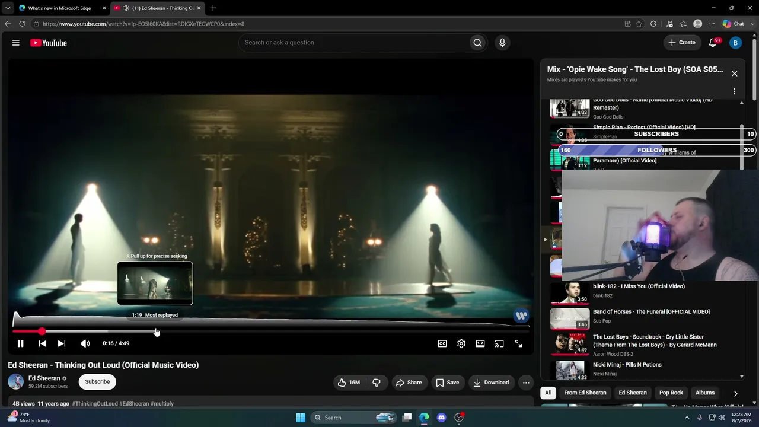This screenshot has height=427, width=759.
Task: Select the Ed Sheeran filter chip
Action: pyautogui.click(x=633, y=393)
